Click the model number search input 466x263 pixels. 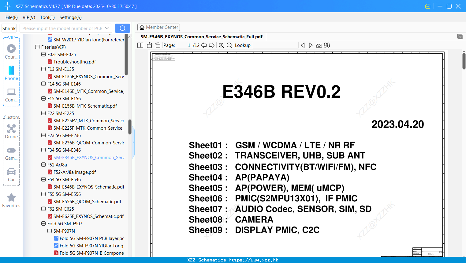[x=62, y=28]
